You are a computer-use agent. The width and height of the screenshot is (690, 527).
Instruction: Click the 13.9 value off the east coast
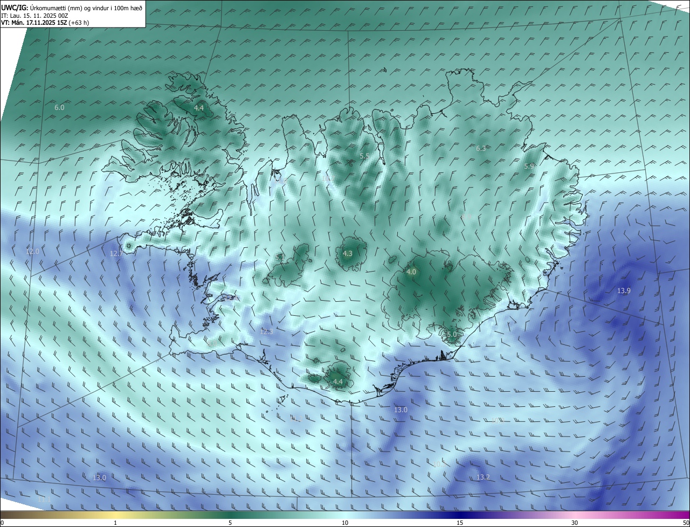624,291
